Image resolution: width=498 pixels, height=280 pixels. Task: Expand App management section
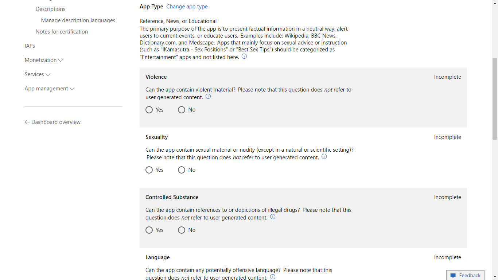click(50, 89)
